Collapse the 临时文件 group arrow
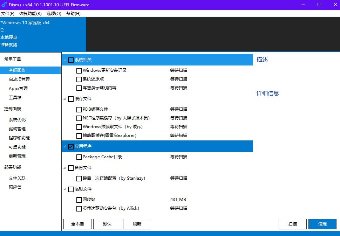 [x=64, y=189]
